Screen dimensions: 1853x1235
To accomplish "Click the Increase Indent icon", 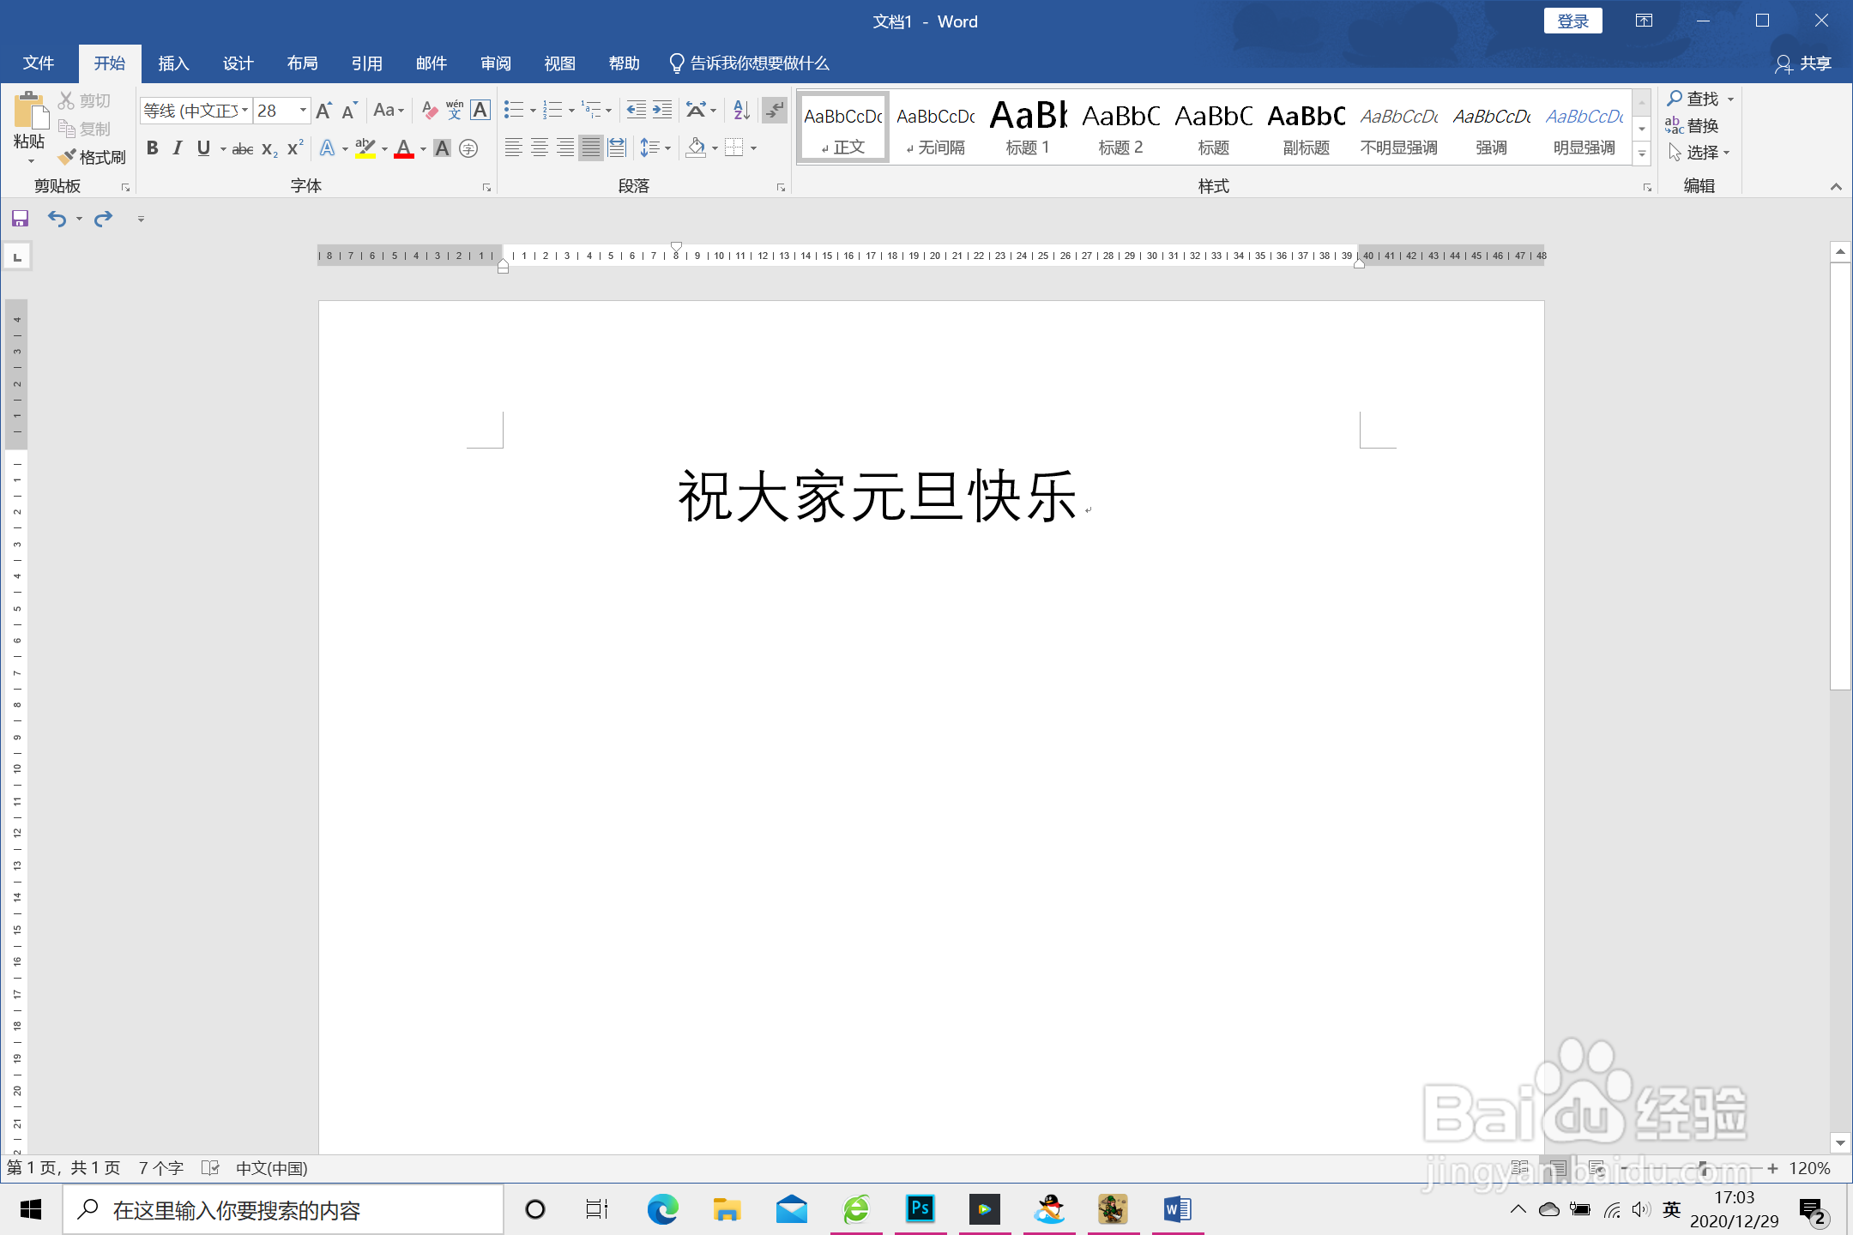I will point(662,111).
